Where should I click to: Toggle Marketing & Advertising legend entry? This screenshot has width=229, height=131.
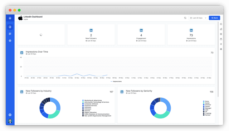[92, 101]
